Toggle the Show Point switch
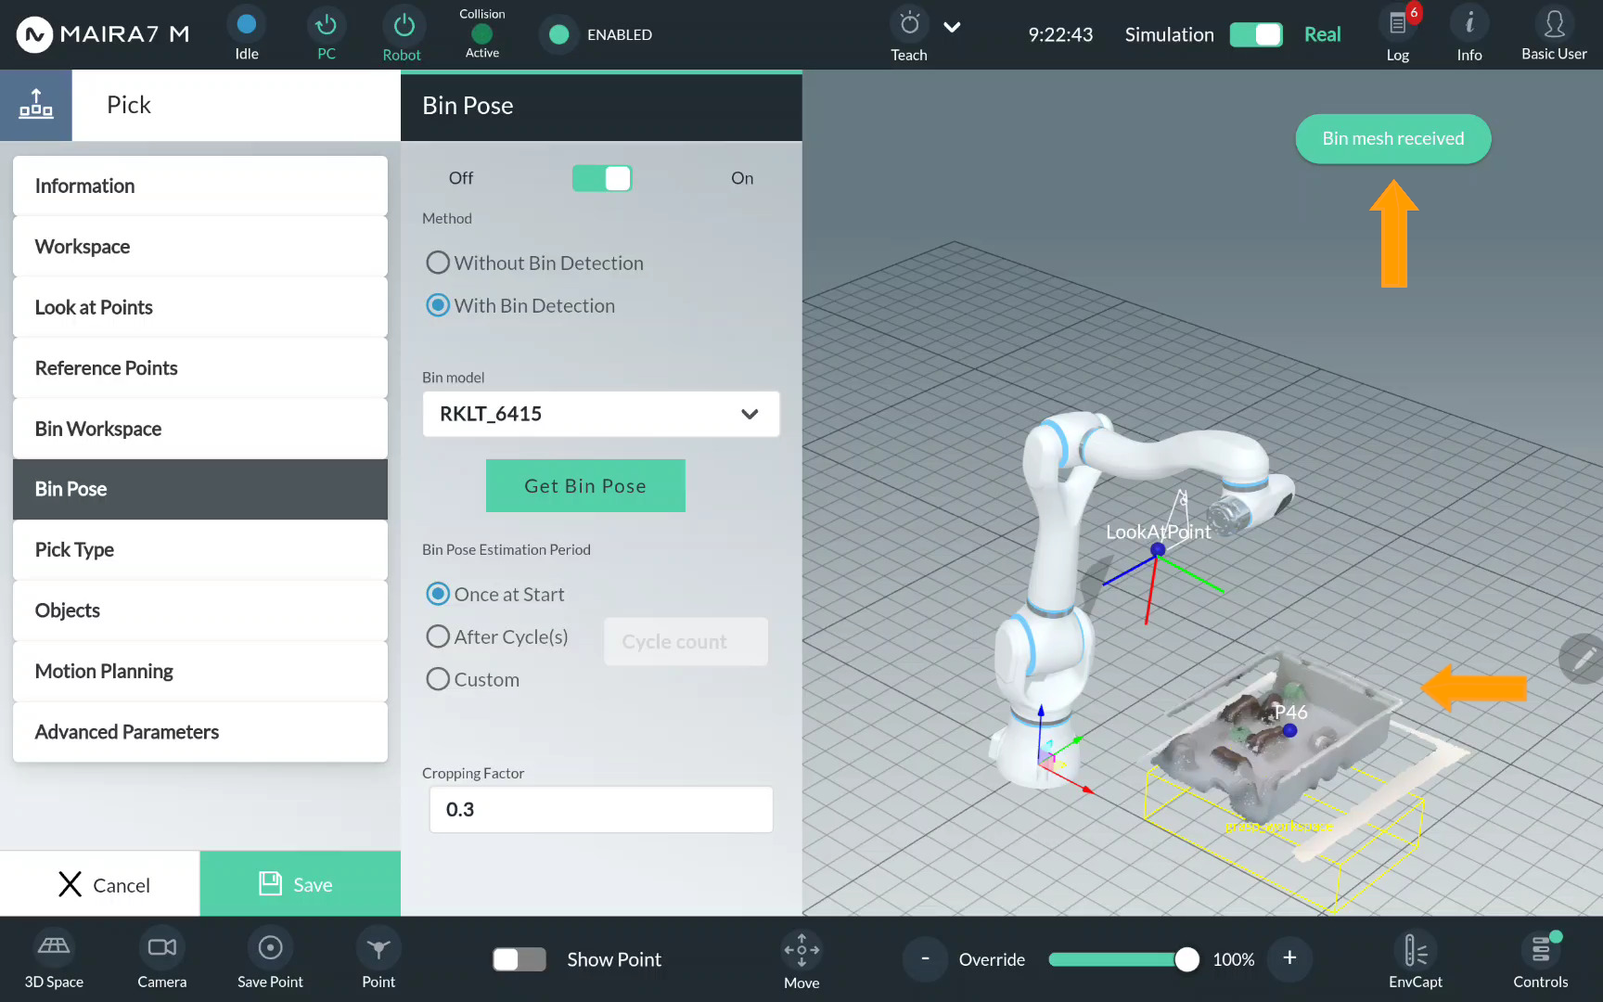1603x1002 pixels. (519, 959)
